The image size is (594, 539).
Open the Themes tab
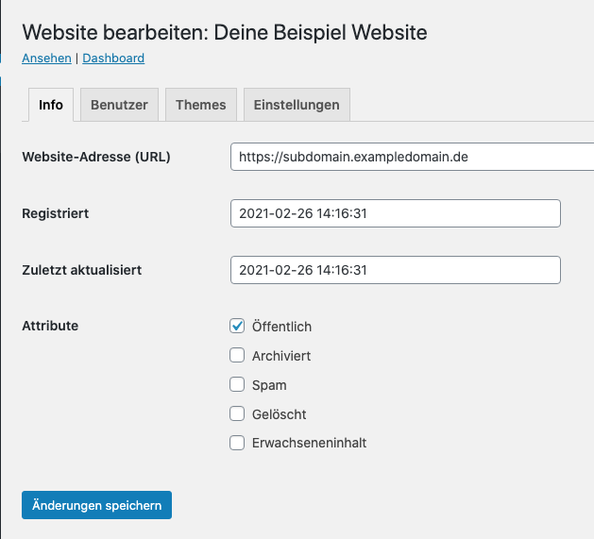pyautogui.click(x=201, y=105)
